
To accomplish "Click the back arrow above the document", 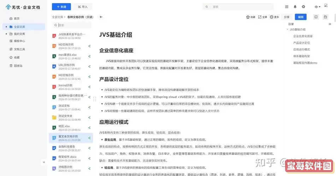I will pos(101,17).
